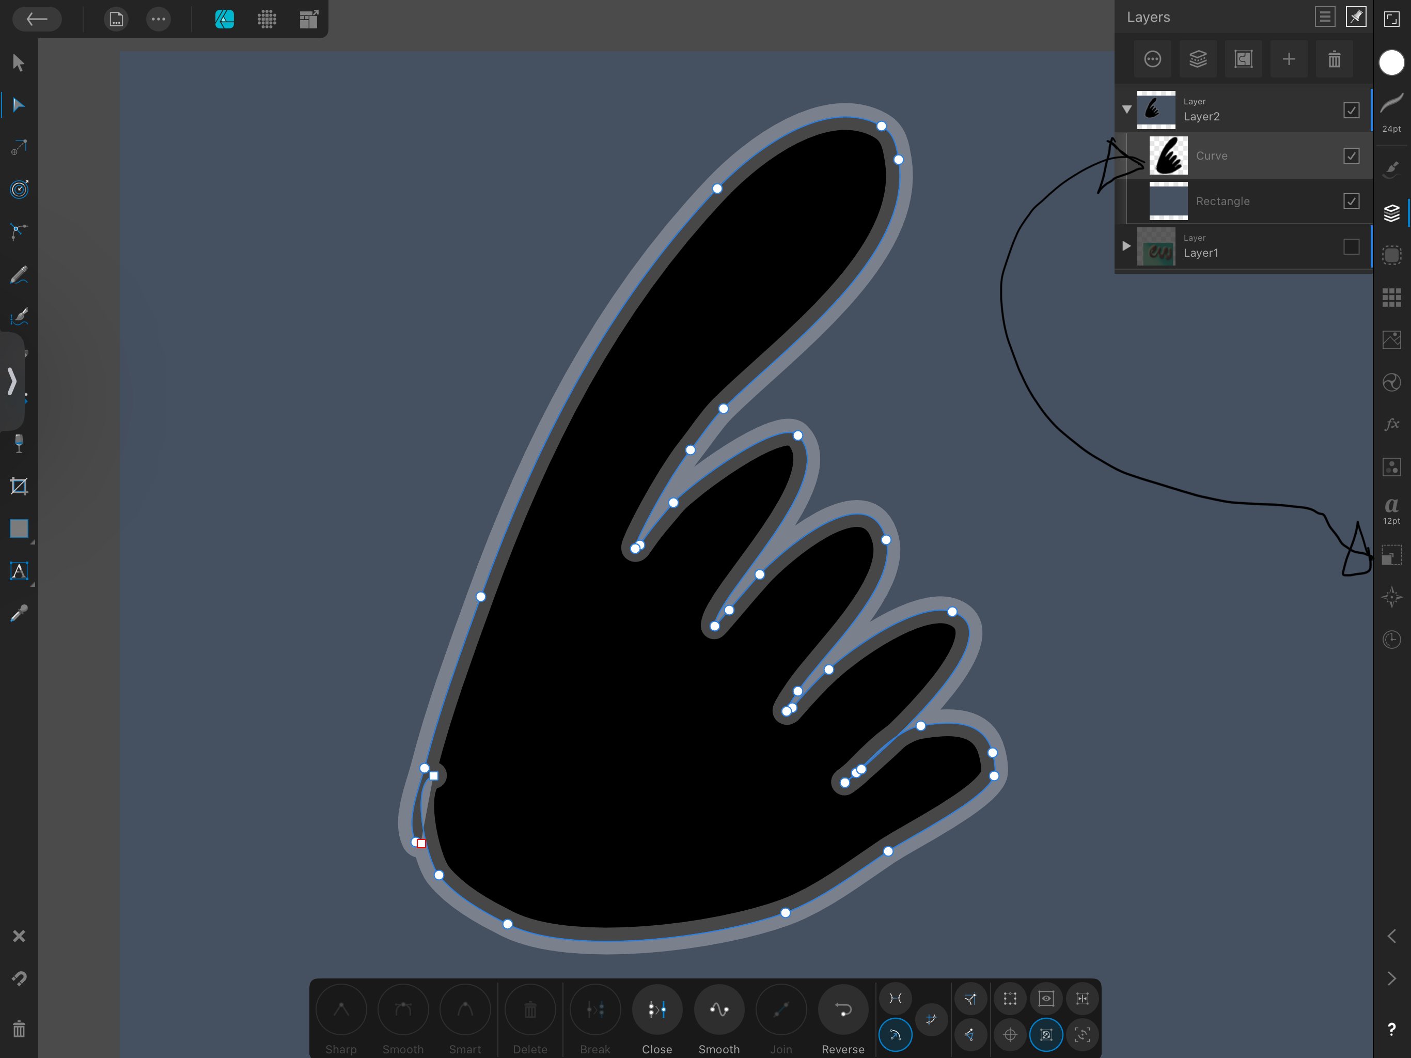Screen dimensions: 1411x1058
Task: Open the 24pt stroke studio
Action: [x=1391, y=112]
